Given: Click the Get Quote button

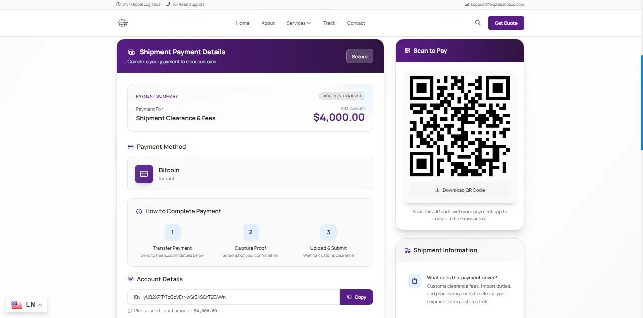Looking at the screenshot, I should 506,23.
